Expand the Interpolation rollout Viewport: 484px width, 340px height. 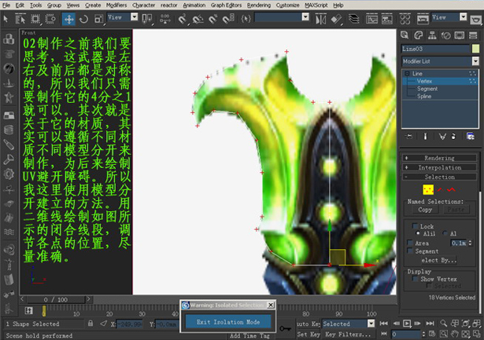(x=439, y=167)
